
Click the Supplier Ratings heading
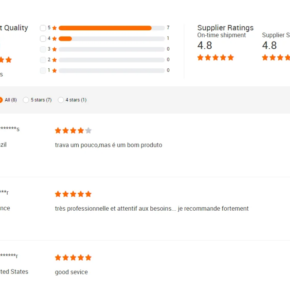225,28
